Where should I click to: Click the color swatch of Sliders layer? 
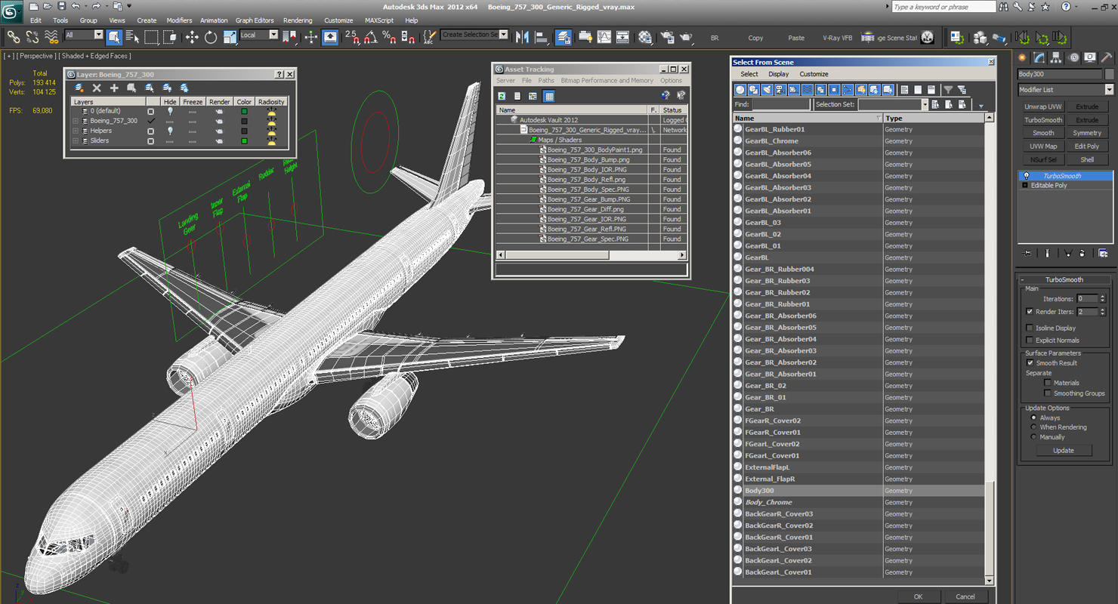click(x=244, y=141)
